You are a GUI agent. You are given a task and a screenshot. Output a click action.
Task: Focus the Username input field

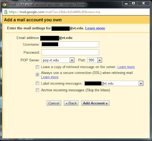click(70, 44)
